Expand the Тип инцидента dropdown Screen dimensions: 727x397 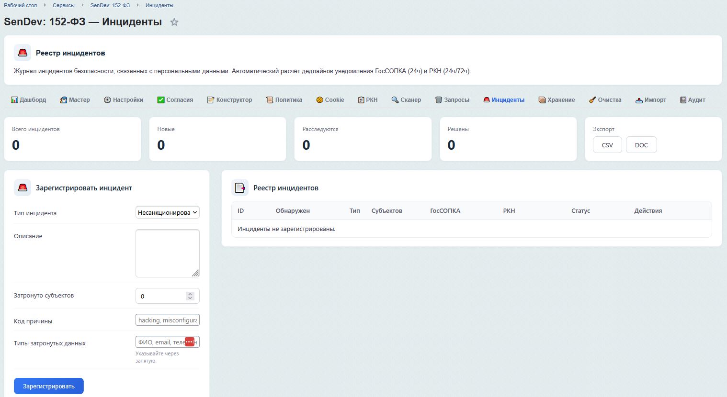click(x=168, y=213)
